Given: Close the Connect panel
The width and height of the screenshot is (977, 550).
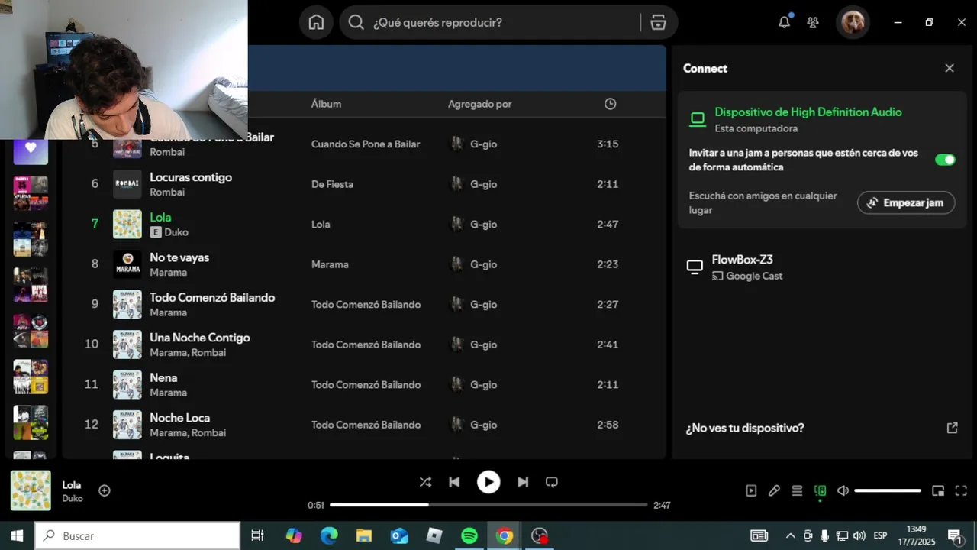Looking at the screenshot, I should click(x=950, y=68).
